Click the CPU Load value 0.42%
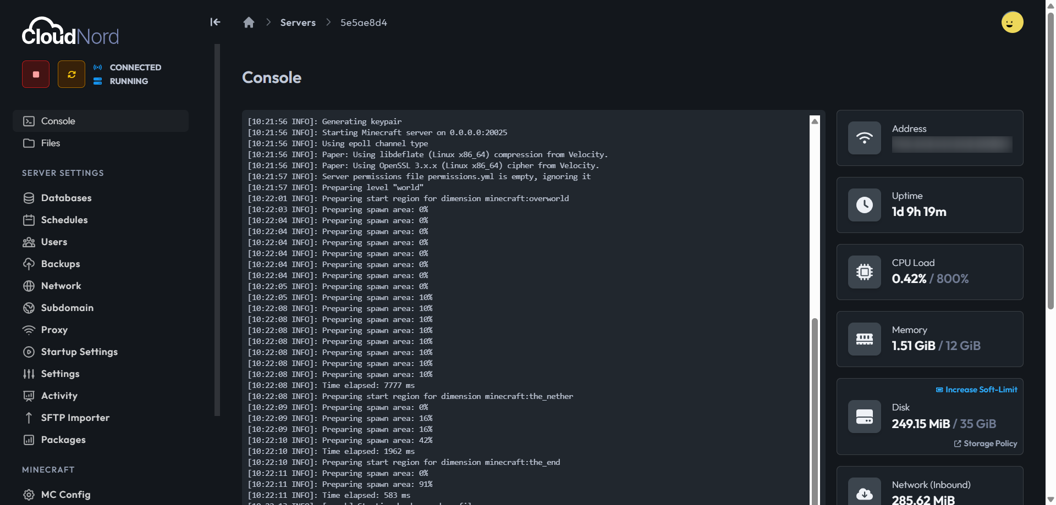1056x505 pixels. pyautogui.click(x=909, y=279)
